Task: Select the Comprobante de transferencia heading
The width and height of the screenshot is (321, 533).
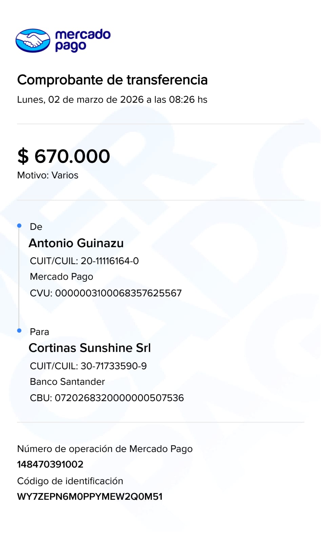Action: (112, 80)
